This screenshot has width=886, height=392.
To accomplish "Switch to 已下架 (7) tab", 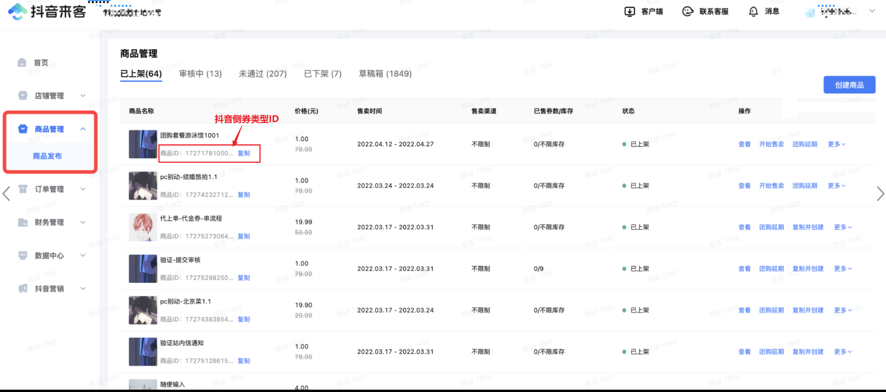I will pos(323,74).
